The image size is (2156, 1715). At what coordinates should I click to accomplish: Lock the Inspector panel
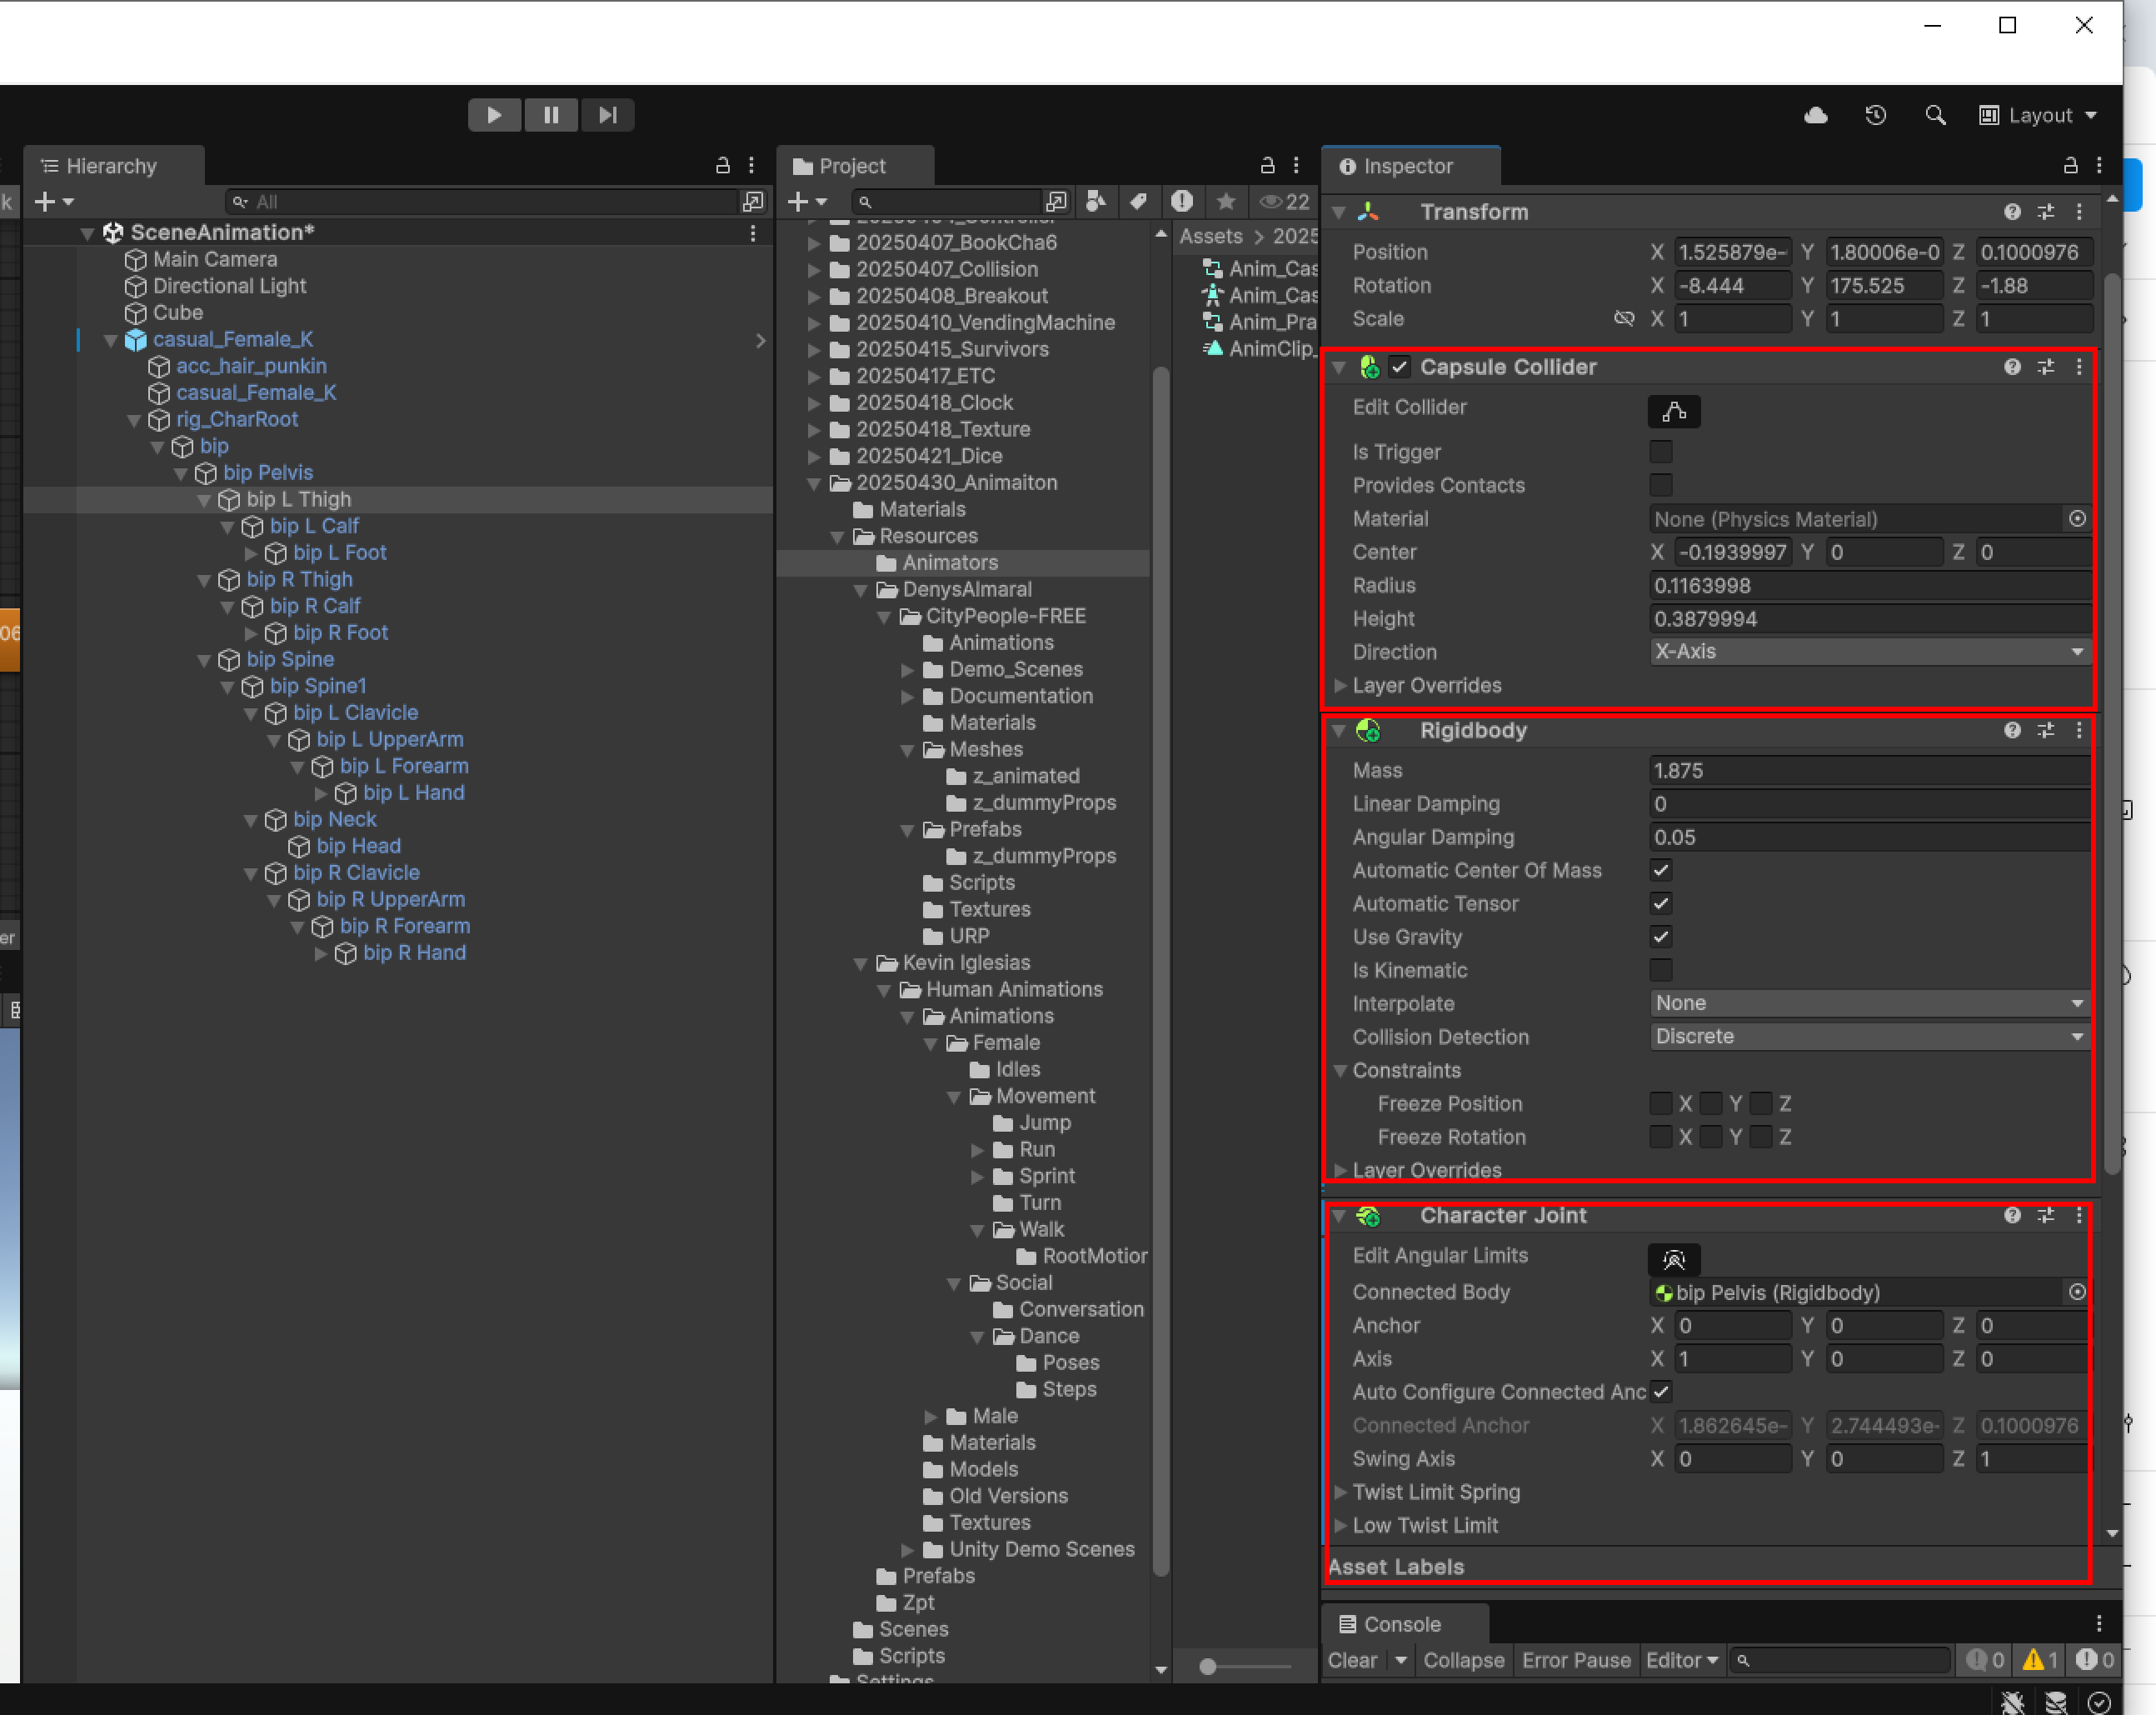point(2070,166)
